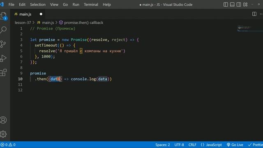Open the Manage gear menu

(x=3, y=134)
